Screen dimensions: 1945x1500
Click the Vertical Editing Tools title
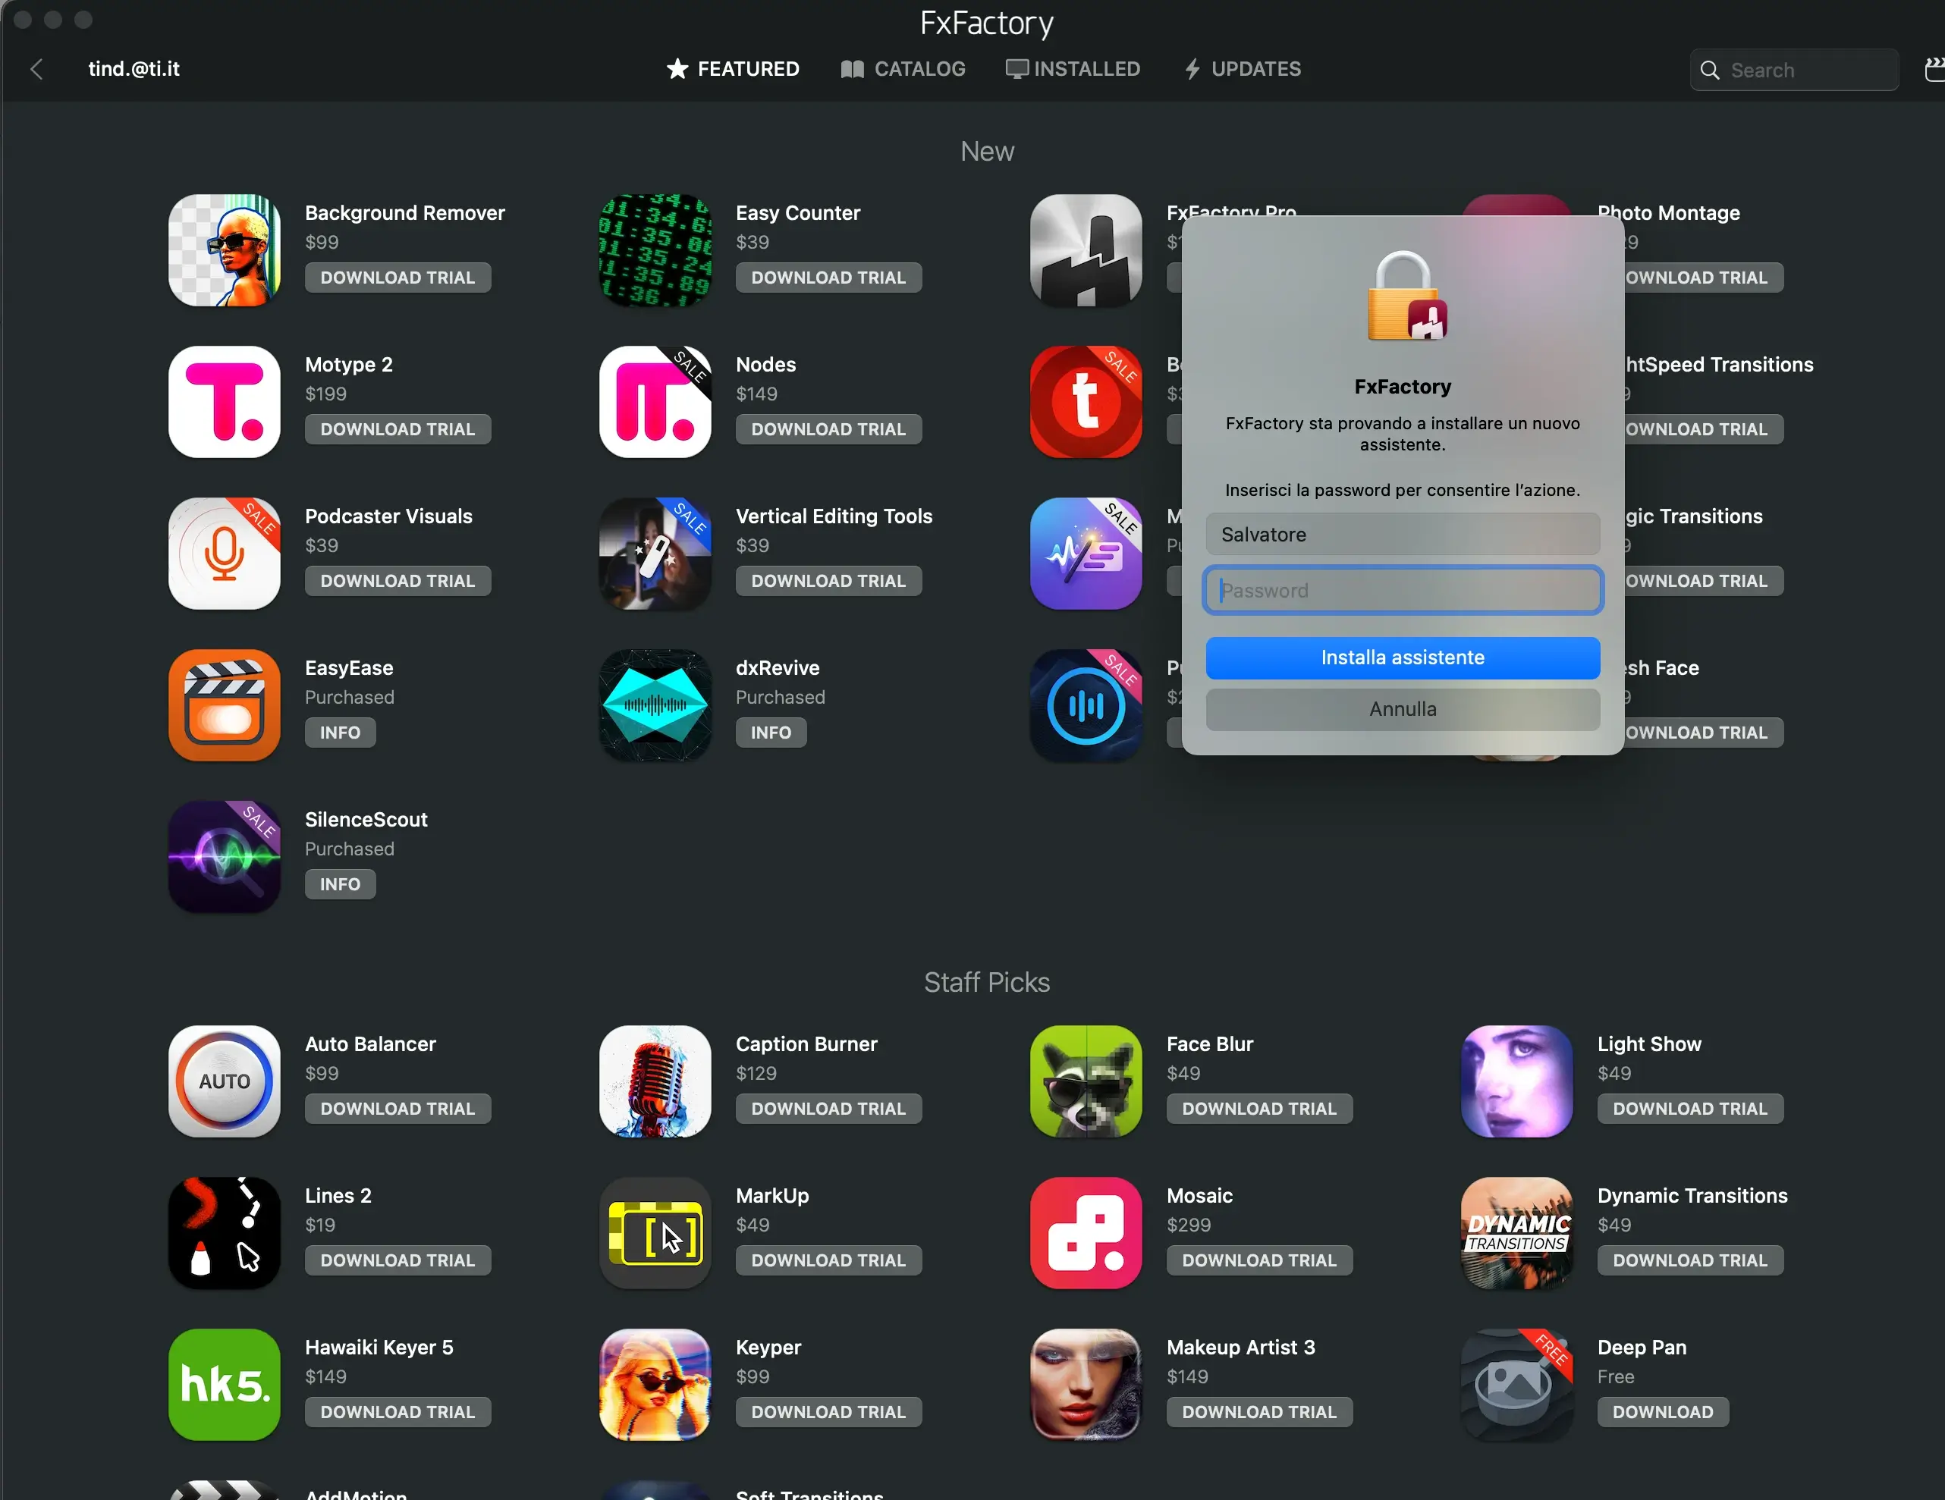[834, 516]
